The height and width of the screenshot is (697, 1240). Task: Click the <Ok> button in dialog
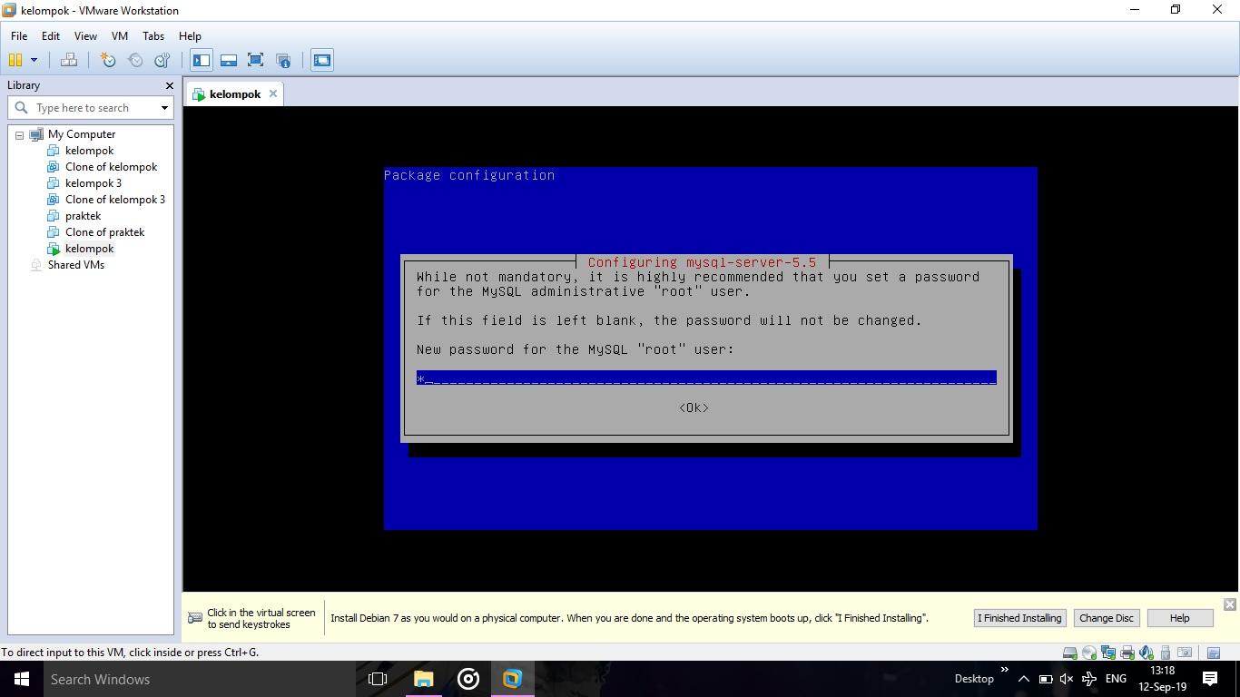pos(694,407)
